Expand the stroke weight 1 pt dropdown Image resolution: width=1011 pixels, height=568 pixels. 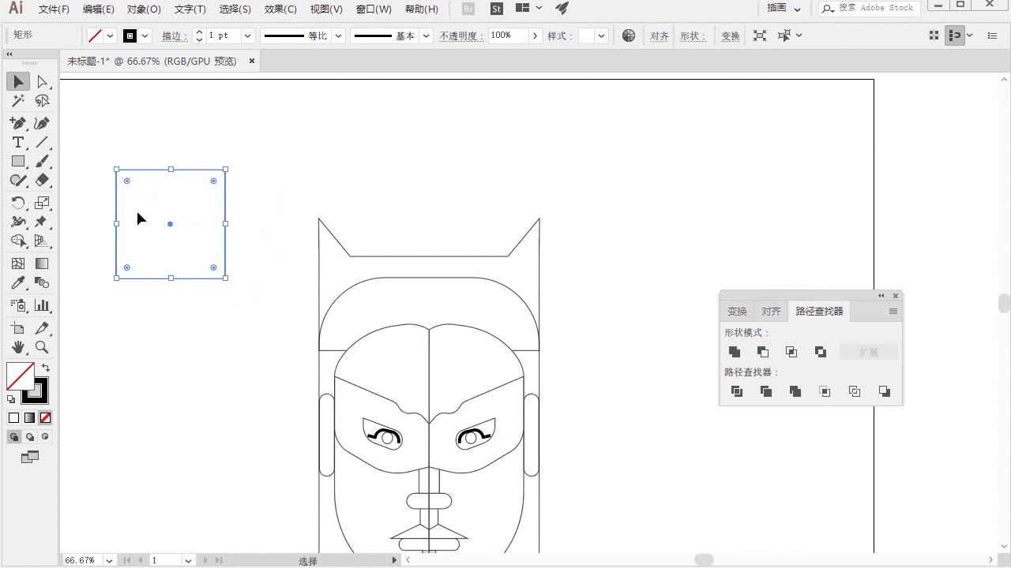pos(247,35)
